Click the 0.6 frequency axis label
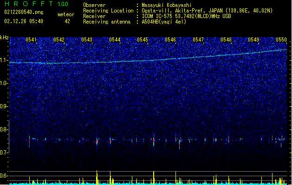Viewport: 292px width, 185px height. pyautogui.click(x=4, y=176)
